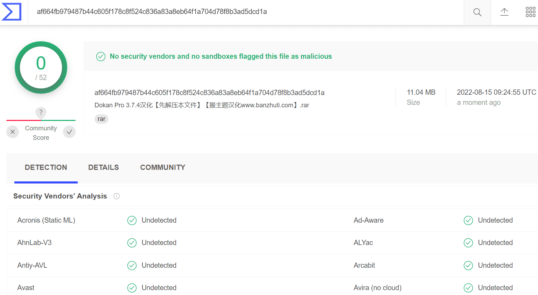Viewport: 538px width, 295px height.
Task: Click the search magnifier icon
Action: (477, 12)
